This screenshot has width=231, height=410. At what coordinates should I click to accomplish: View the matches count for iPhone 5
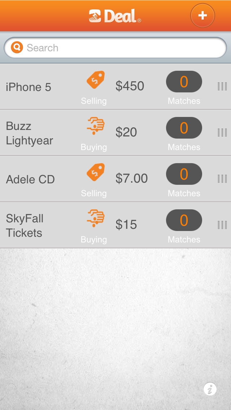(x=184, y=82)
